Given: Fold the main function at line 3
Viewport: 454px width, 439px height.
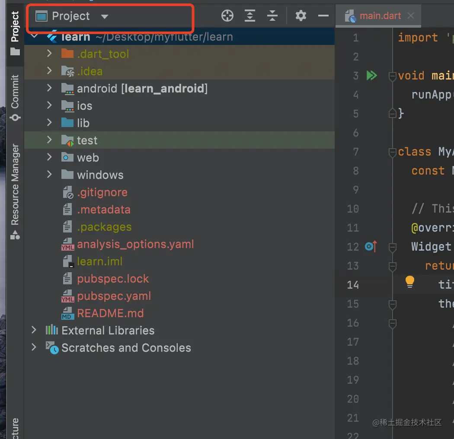Looking at the screenshot, I should pyautogui.click(x=392, y=76).
